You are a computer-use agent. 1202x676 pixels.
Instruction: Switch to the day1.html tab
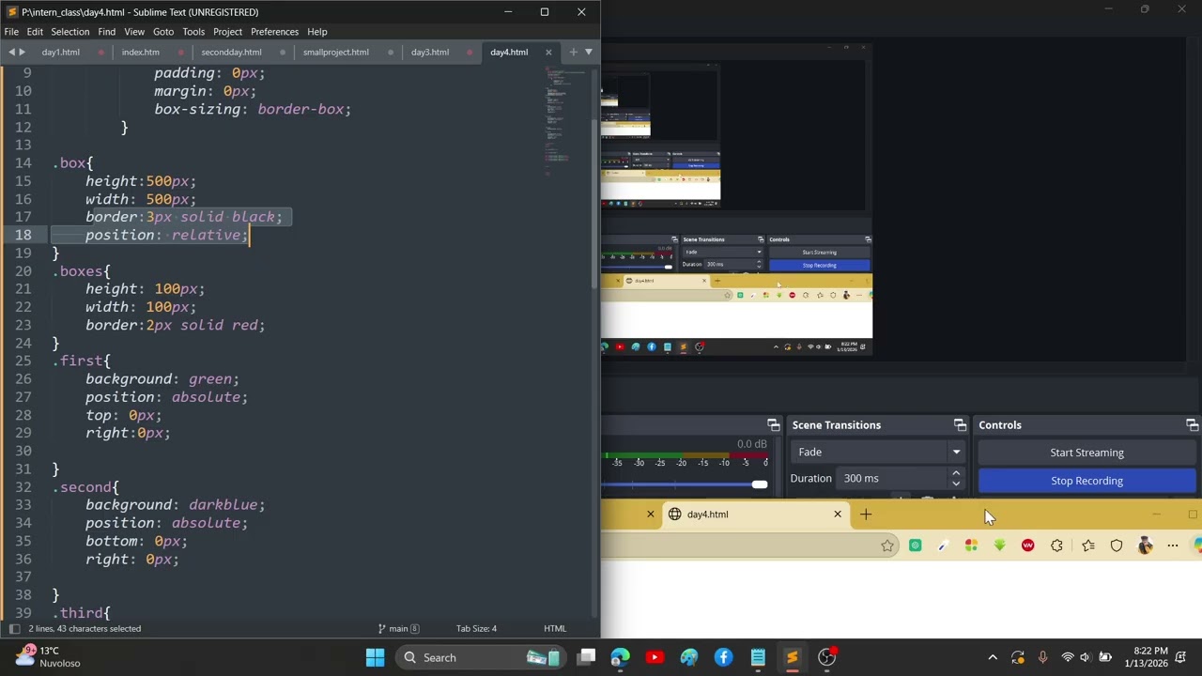(x=61, y=52)
